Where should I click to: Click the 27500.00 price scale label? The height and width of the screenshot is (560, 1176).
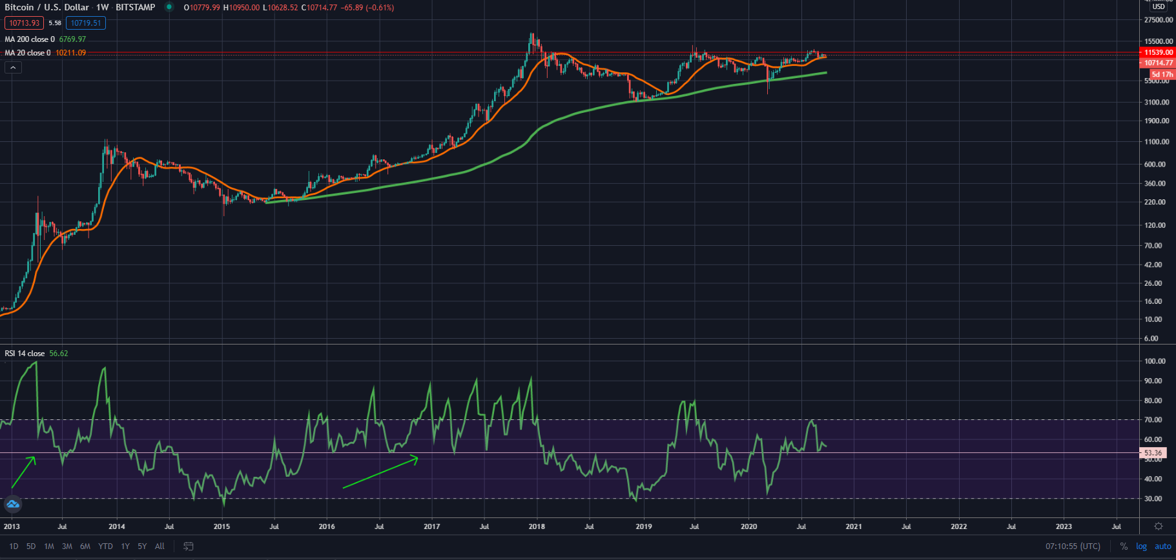(1159, 20)
